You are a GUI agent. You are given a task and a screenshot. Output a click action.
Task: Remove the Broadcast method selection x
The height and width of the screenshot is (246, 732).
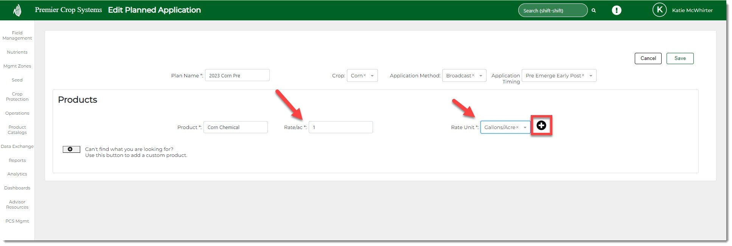pos(473,75)
